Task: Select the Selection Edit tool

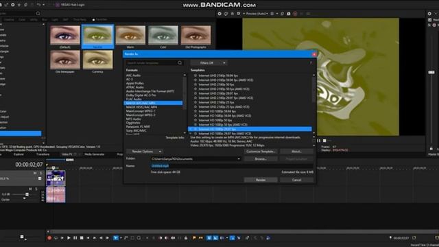Action: pos(132,238)
